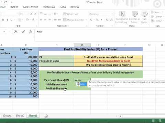Open the Orientation text rotation tool
The width and height of the screenshot is (165, 123).
55,14
